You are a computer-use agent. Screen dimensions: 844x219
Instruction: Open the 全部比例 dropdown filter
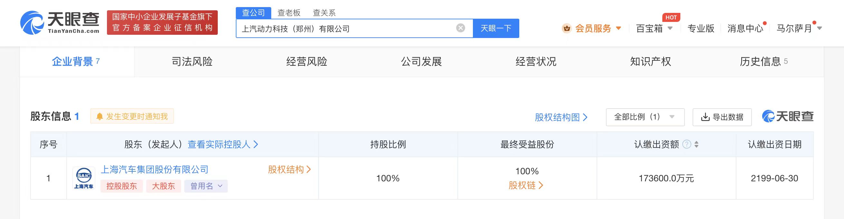(x=645, y=117)
